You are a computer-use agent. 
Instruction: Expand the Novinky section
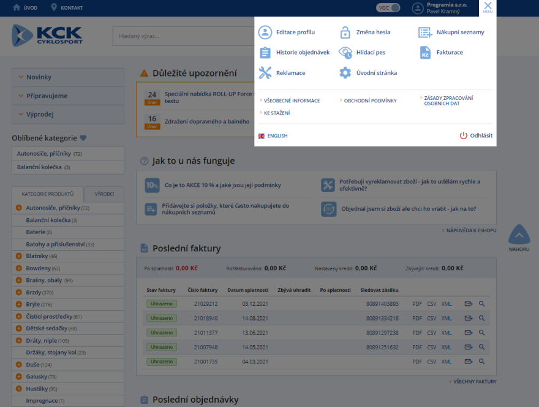(x=68, y=77)
